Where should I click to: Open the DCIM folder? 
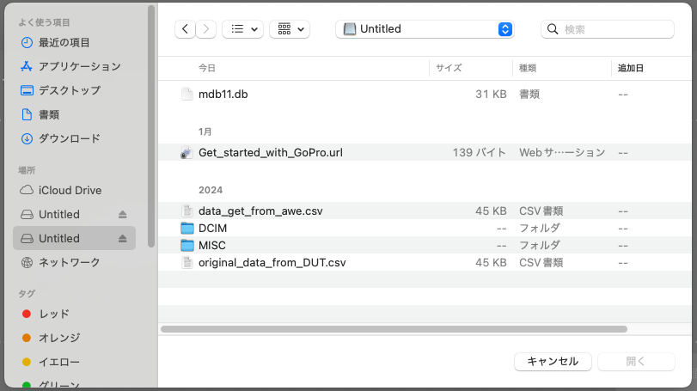point(211,228)
